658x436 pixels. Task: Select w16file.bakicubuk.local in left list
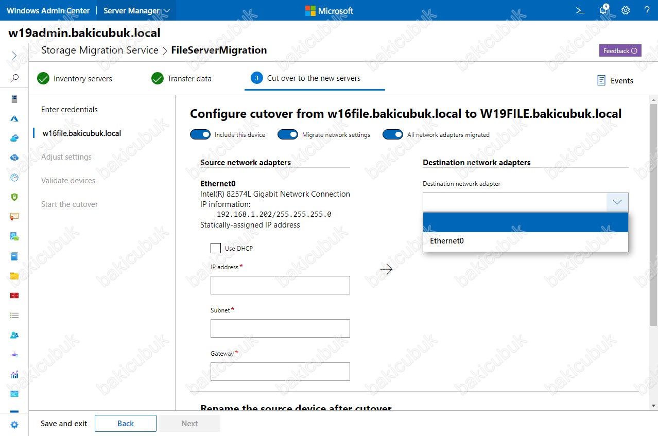[82, 133]
